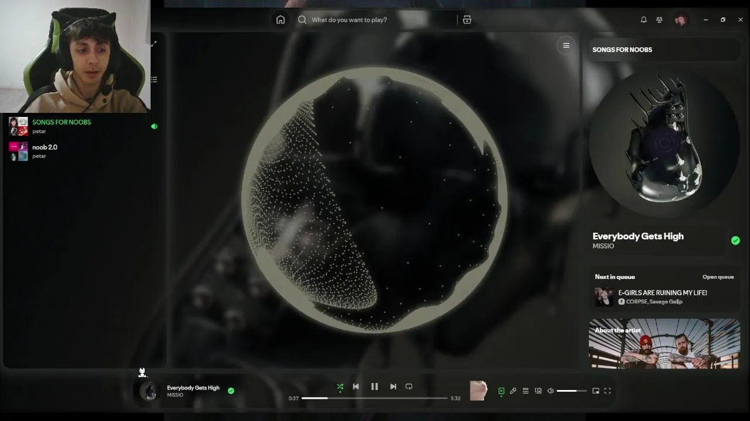
Task: Toggle shuffle playback
Action: point(340,387)
